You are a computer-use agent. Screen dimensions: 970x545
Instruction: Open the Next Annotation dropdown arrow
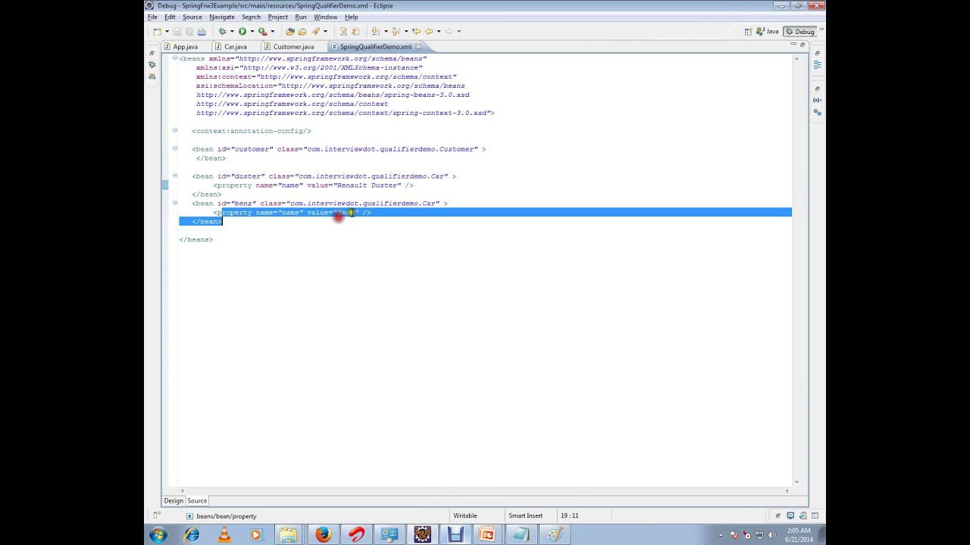pyautogui.click(x=385, y=32)
